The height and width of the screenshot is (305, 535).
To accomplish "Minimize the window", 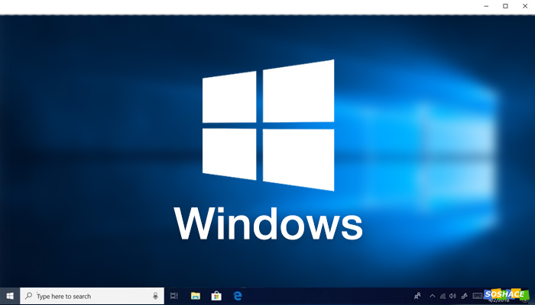I will 486,6.
